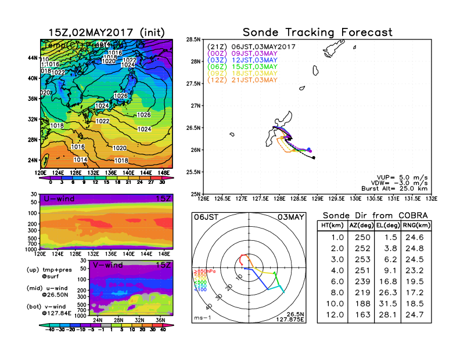Select the orange (12Z) 21JST,03MAY legend entry
This screenshot has height=355, width=460.
coord(242,80)
